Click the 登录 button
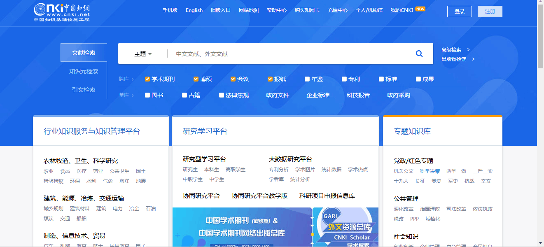 pyautogui.click(x=460, y=12)
